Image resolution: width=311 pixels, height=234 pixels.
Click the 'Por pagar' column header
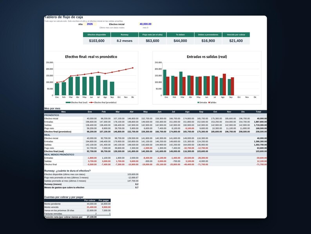pyautogui.click(x=104, y=200)
